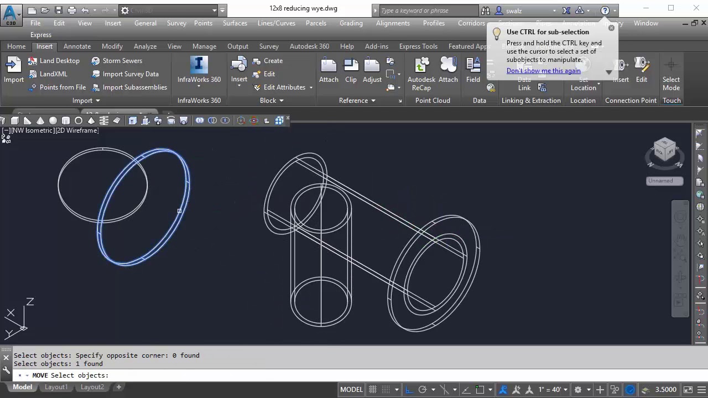Click 'Don't show me this again' link
This screenshot has height=398, width=708.
[544, 71]
